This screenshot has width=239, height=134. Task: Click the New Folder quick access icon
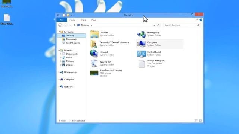pos(68,15)
